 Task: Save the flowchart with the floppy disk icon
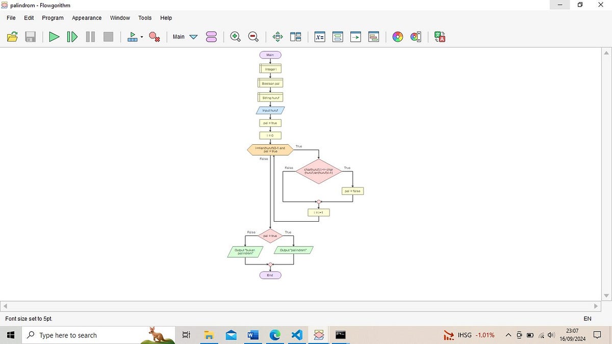(x=30, y=37)
